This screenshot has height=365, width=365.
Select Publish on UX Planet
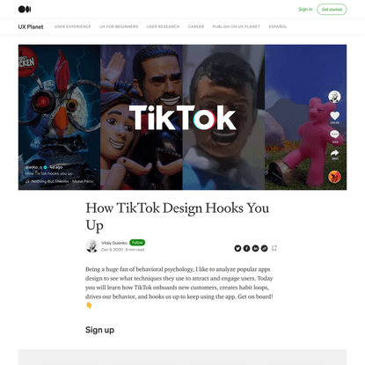(x=237, y=26)
